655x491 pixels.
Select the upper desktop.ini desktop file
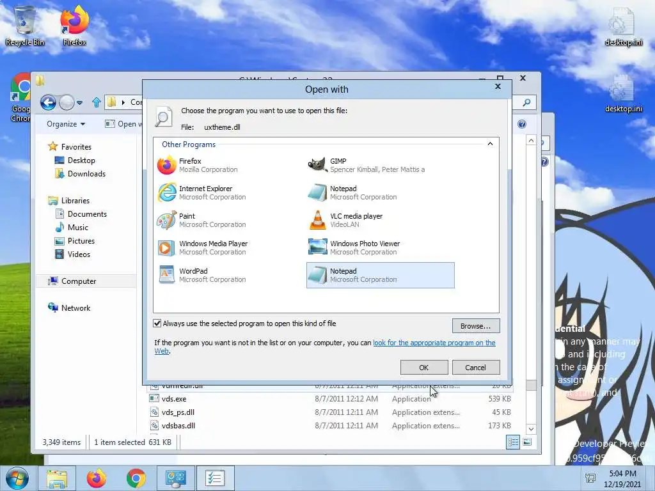click(623, 26)
